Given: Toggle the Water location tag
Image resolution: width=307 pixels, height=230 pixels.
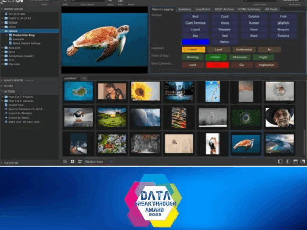Looking at the screenshot, I should point(193,49).
